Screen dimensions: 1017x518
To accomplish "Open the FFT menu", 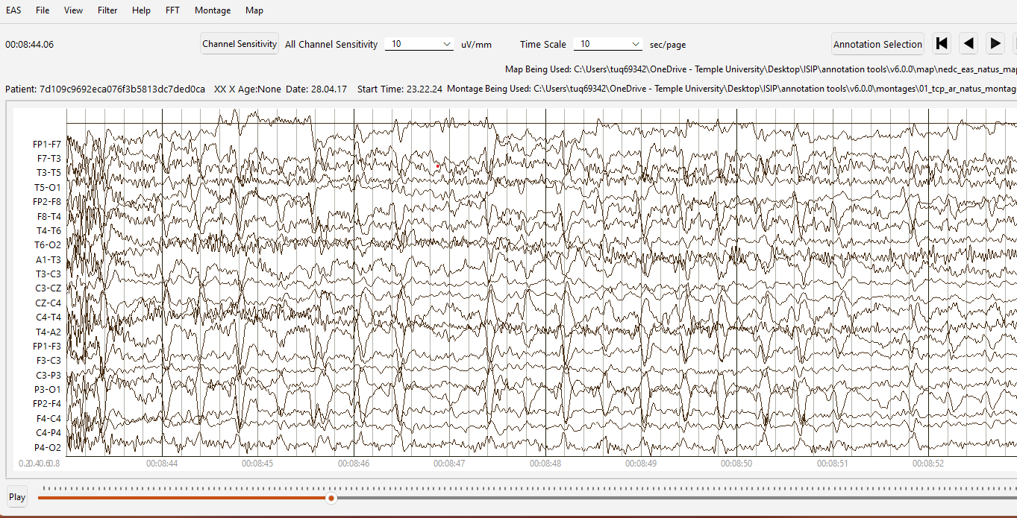I will [x=172, y=10].
